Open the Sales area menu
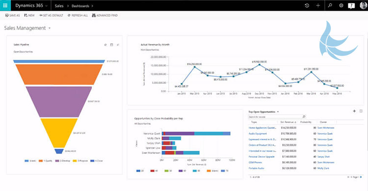 (x=59, y=6)
